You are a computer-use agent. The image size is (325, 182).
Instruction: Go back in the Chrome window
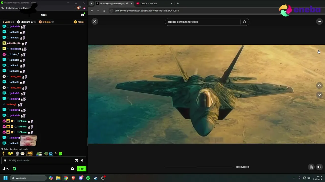(92, 11)
